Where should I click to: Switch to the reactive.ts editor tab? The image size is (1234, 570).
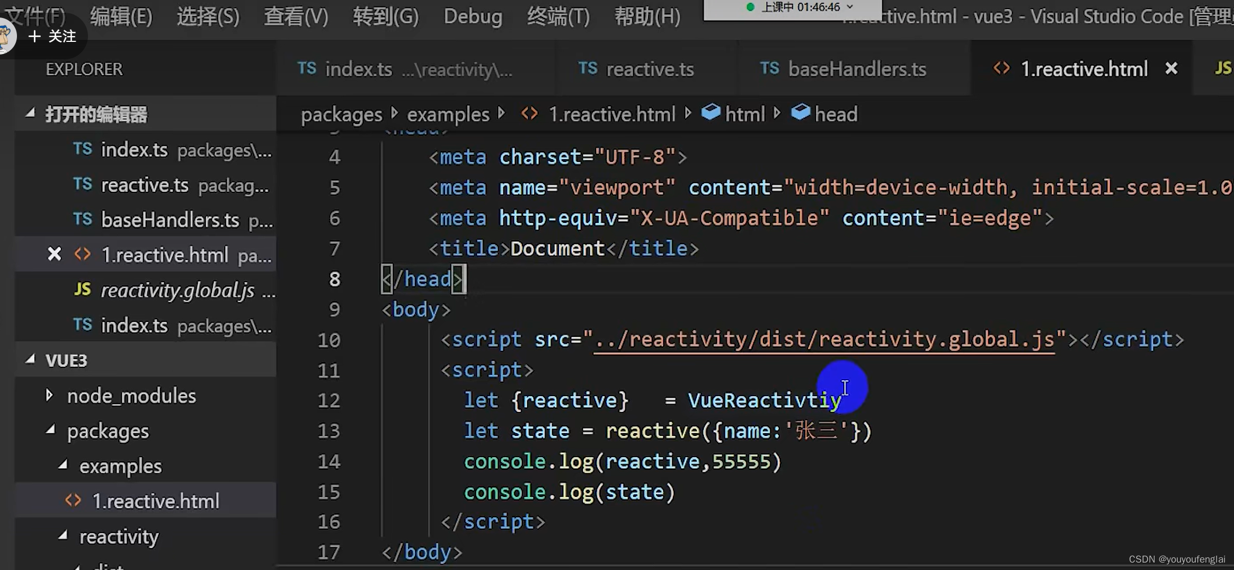point(647,69)
